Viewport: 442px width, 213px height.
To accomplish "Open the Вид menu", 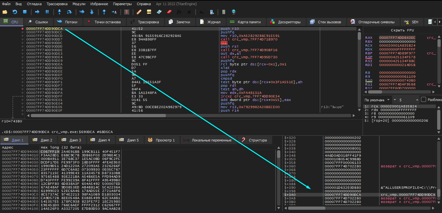I will coord(19,4).
